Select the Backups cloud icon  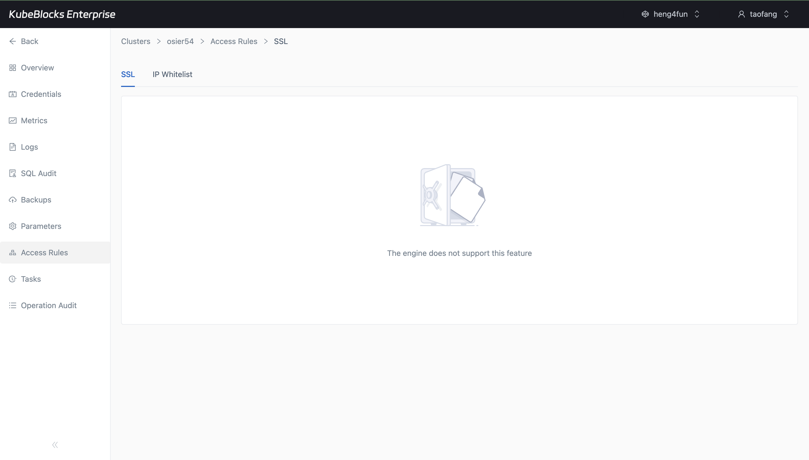coord(13,200)
